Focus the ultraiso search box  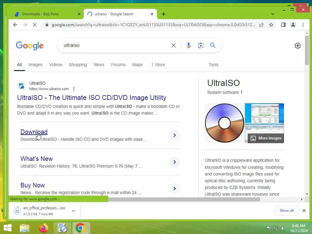click(115, 45)
